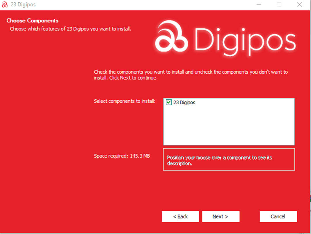Select the 23 Digipos component label
The height and width of the screenshot is (234, 311).
184,102
